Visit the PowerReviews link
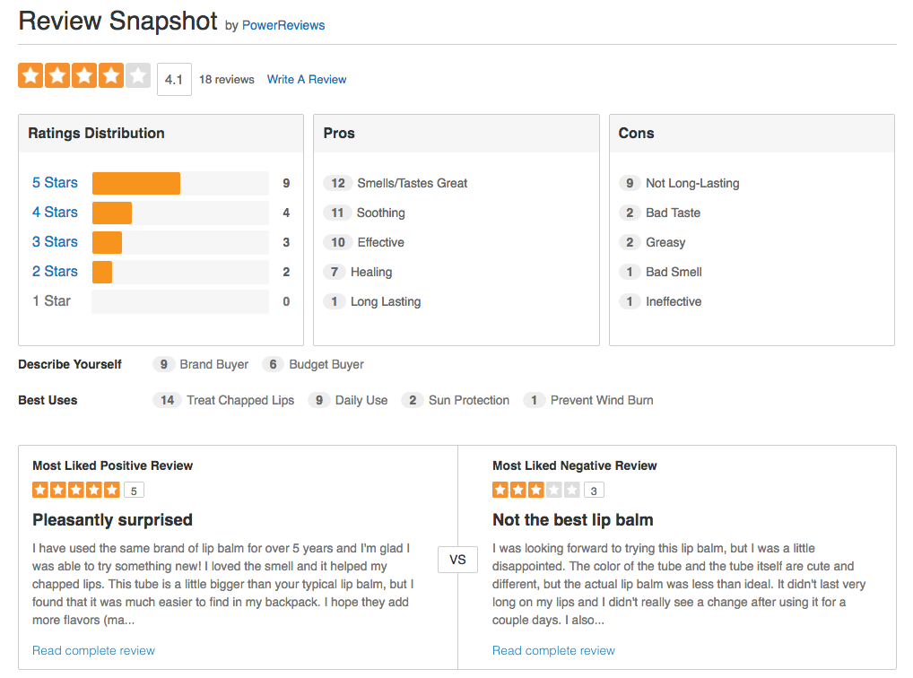 [283, 25]
